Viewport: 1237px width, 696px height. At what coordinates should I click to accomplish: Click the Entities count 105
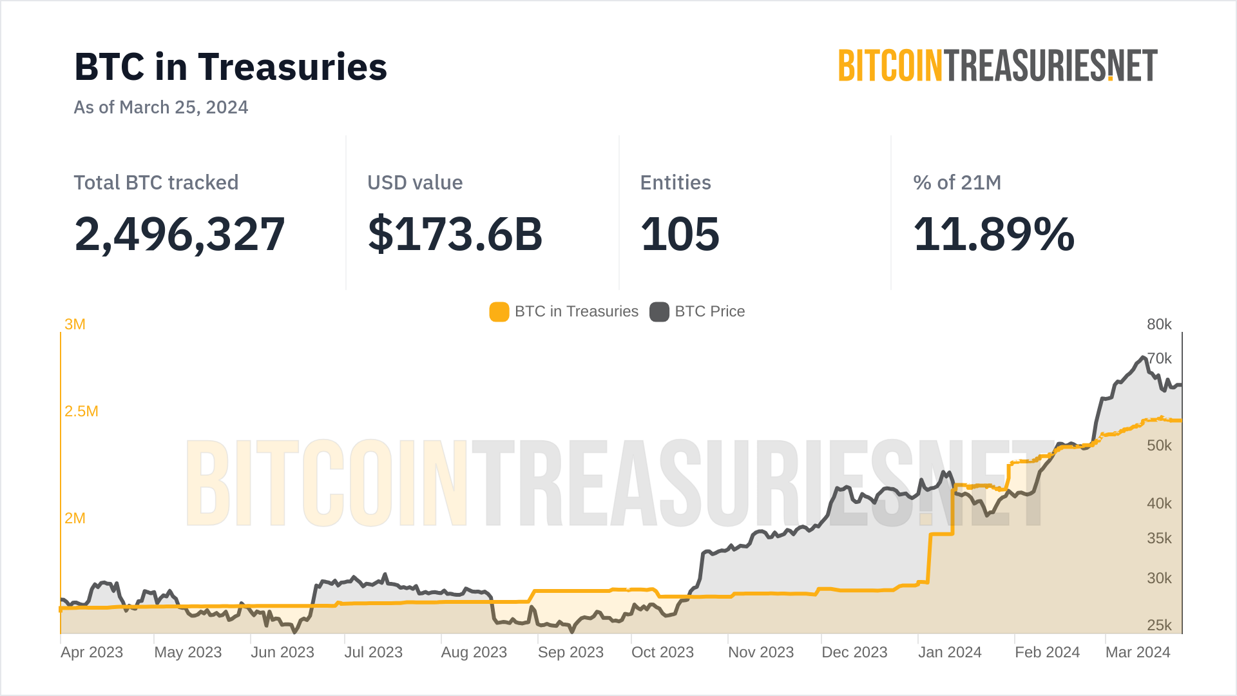click(680, 233)
